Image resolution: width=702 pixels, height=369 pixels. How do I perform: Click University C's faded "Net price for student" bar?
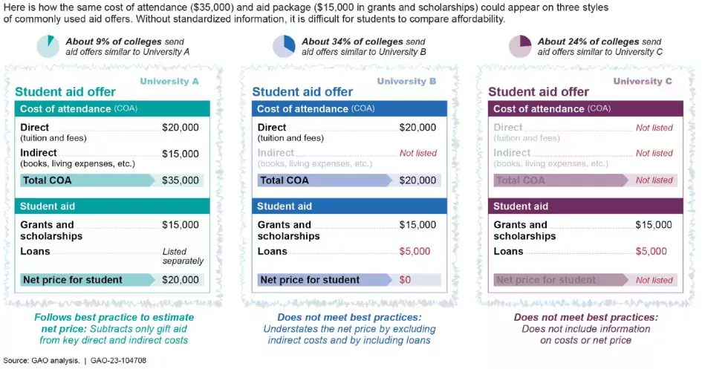click(559, 280)
